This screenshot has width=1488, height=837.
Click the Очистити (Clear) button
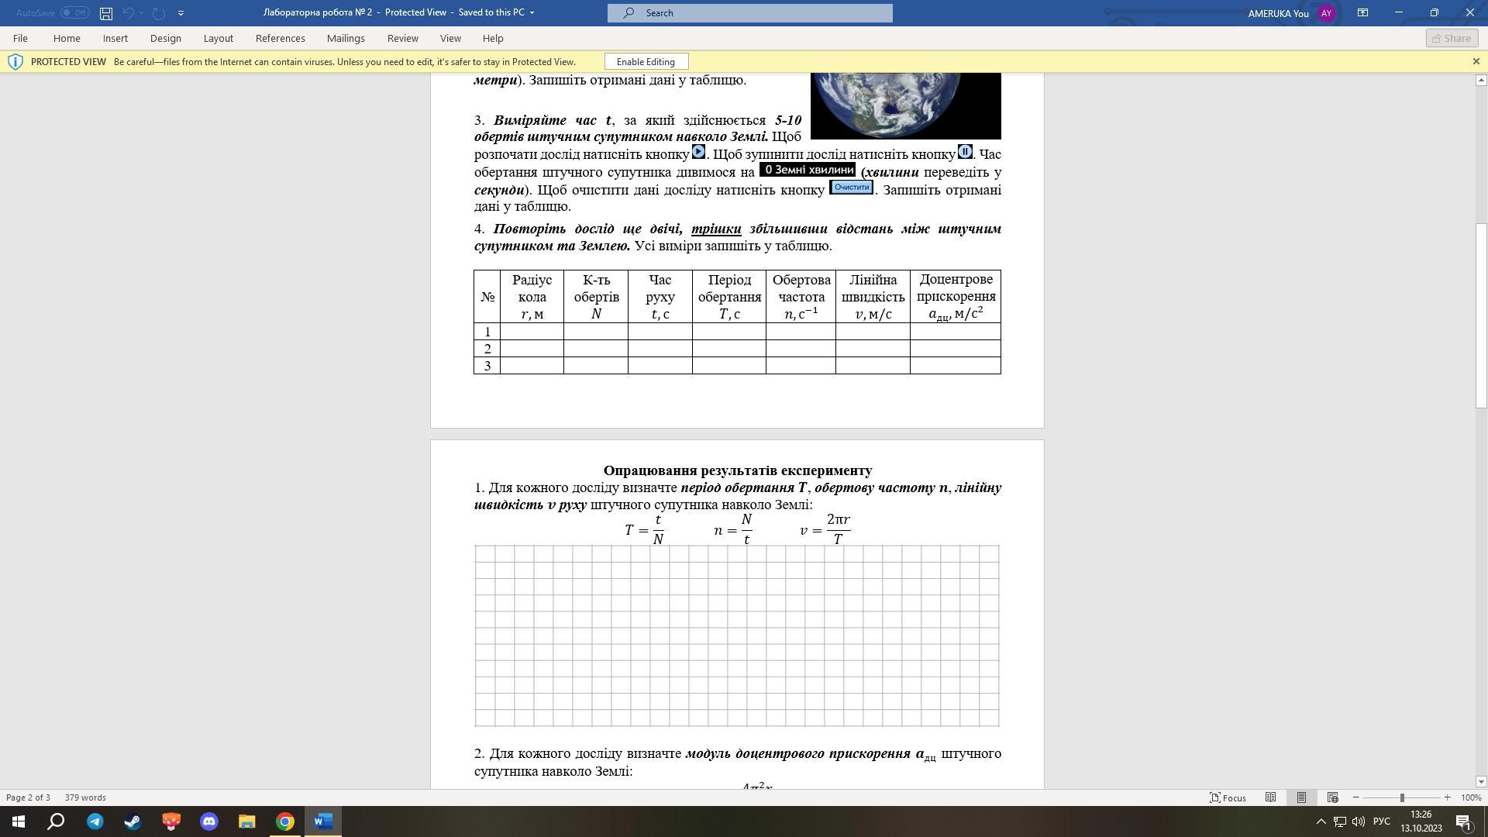(x=851, y=187)
